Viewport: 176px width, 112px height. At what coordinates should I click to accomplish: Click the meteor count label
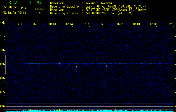(x=40, y=9)
